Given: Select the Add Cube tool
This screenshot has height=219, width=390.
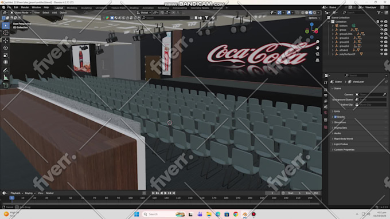Looking at the screenshot, I should pos(6,86).
